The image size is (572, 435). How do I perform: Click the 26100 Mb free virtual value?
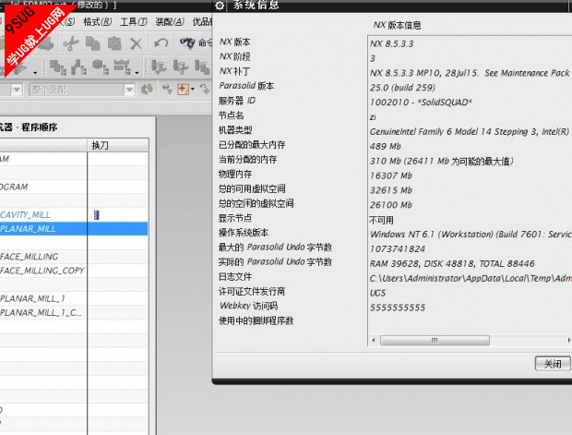tap(390, 205)
